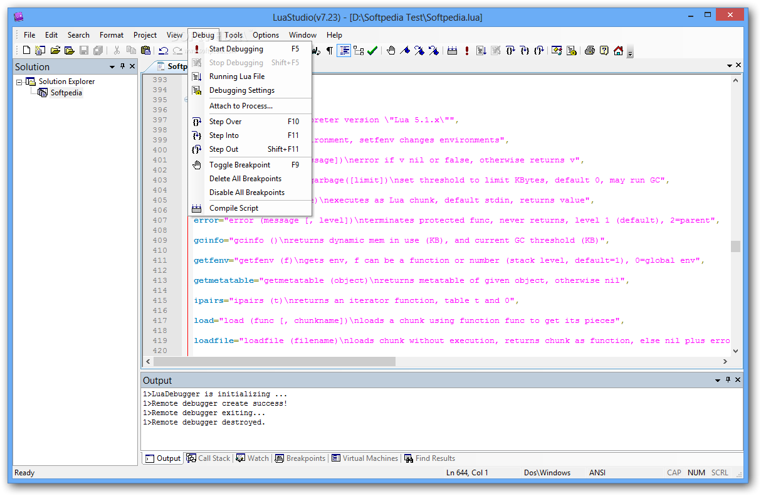Switch to the Call Stack tab
The image size is (761, 496).
209,458
